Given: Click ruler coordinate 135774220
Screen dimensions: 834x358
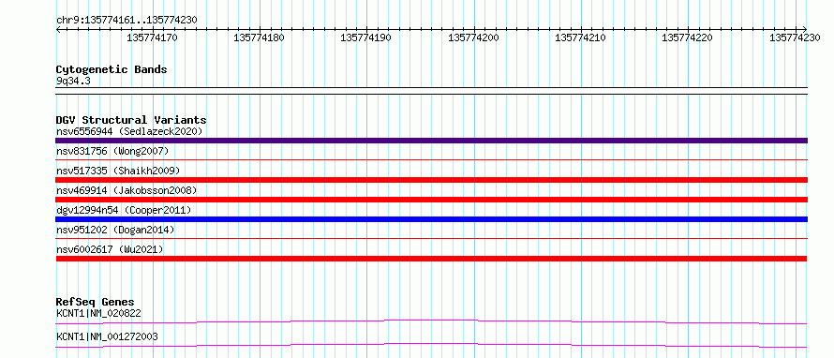Looking at the screenshot, I should [x=687, y=37].
